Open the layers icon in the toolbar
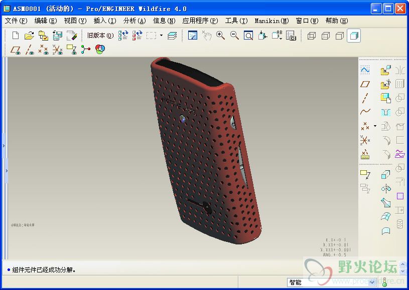409x290 pixels. pos(172,36)
